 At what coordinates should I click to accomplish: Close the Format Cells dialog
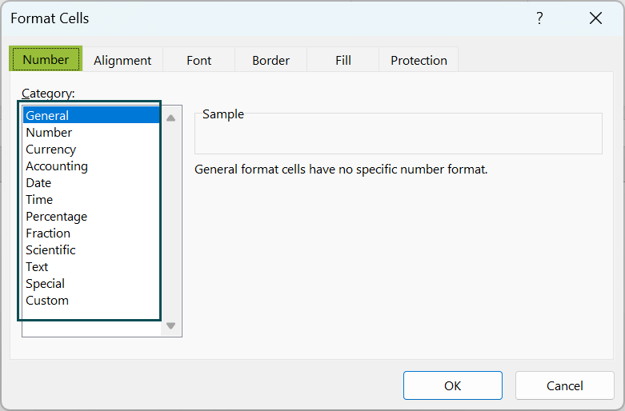[x=595, y=18]
